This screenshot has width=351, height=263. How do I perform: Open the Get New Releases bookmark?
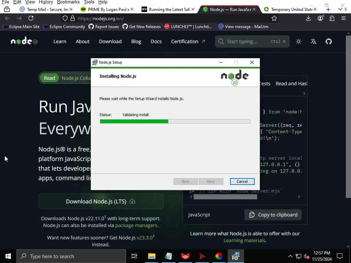(x=142, y=27)
